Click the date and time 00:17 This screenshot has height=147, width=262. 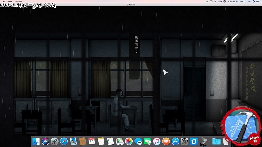pyautogui.click(x=236, y=1)
